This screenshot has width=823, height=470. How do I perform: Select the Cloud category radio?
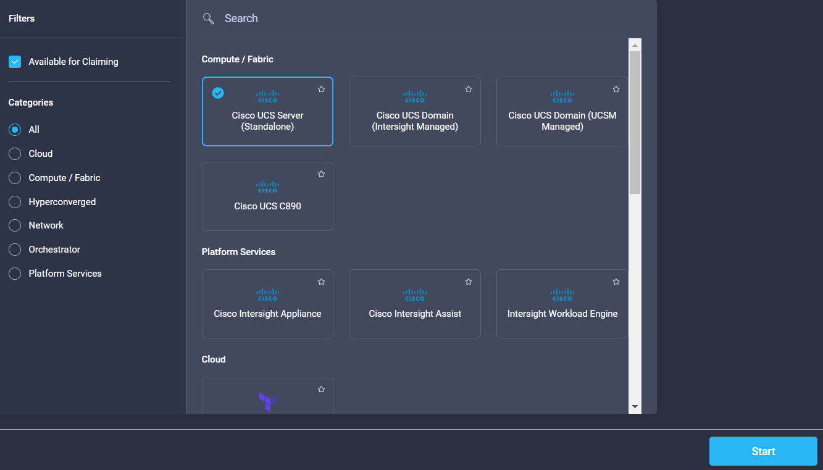[15, 154]
